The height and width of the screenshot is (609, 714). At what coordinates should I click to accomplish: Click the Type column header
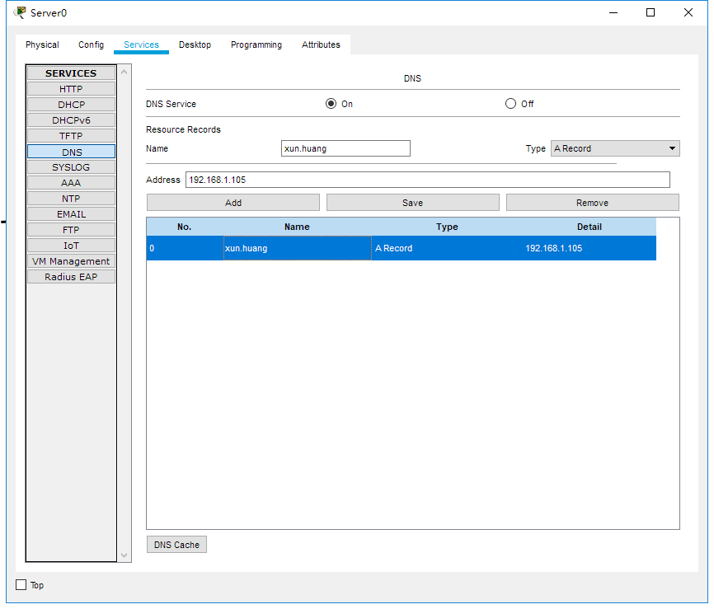[447, 227]
